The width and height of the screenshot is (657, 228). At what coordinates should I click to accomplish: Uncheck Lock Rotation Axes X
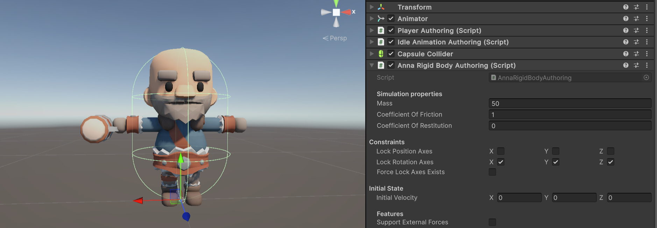501,162
